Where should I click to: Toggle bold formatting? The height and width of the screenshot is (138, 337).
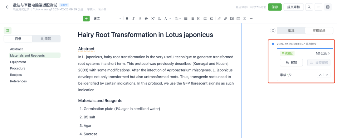(127, 19)
